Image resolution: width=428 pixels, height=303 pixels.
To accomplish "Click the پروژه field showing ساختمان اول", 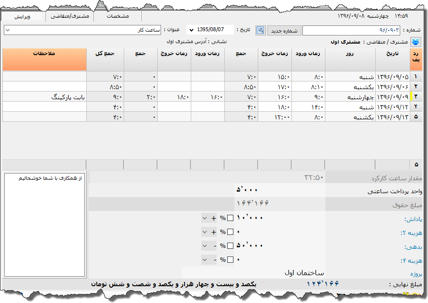I will pyautogui.click(x=254, y=272).
